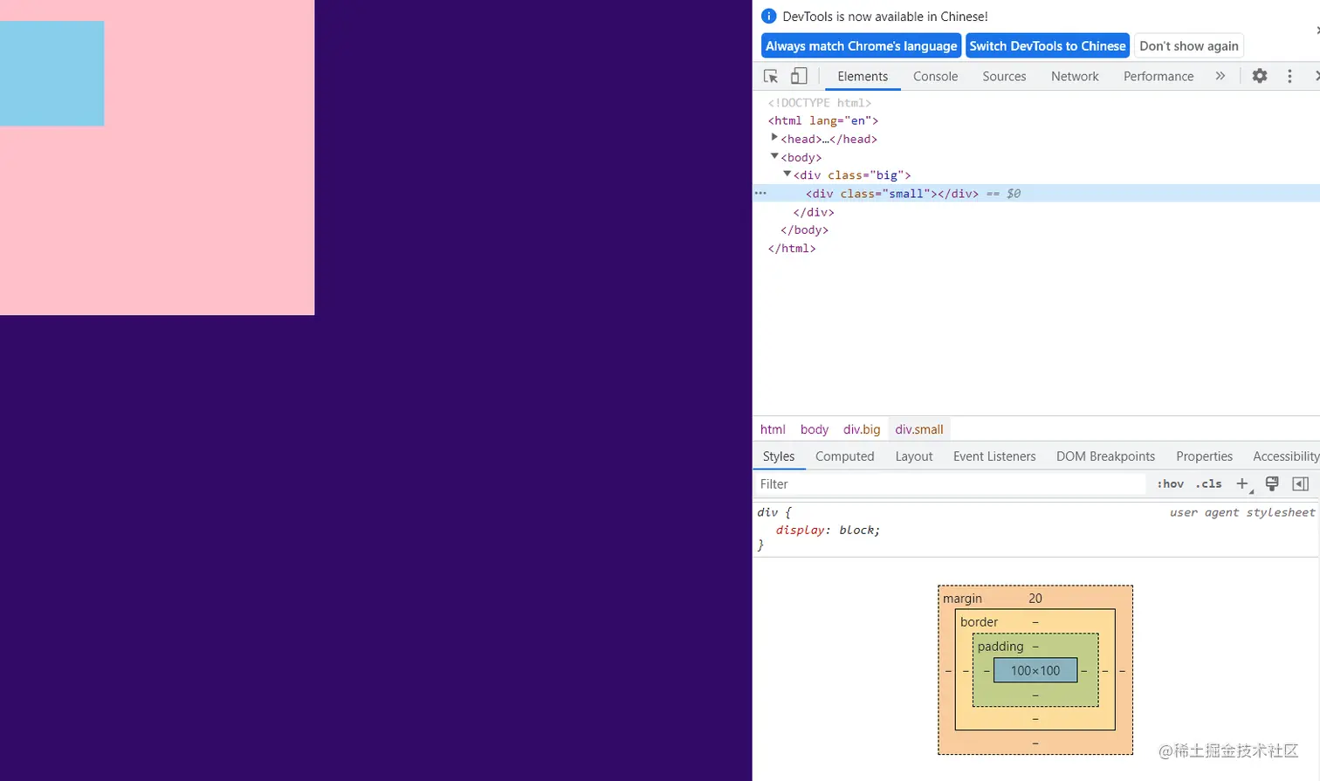1320x781 pixels.
Task: Select the closing /html tag row
Action: 792,248
